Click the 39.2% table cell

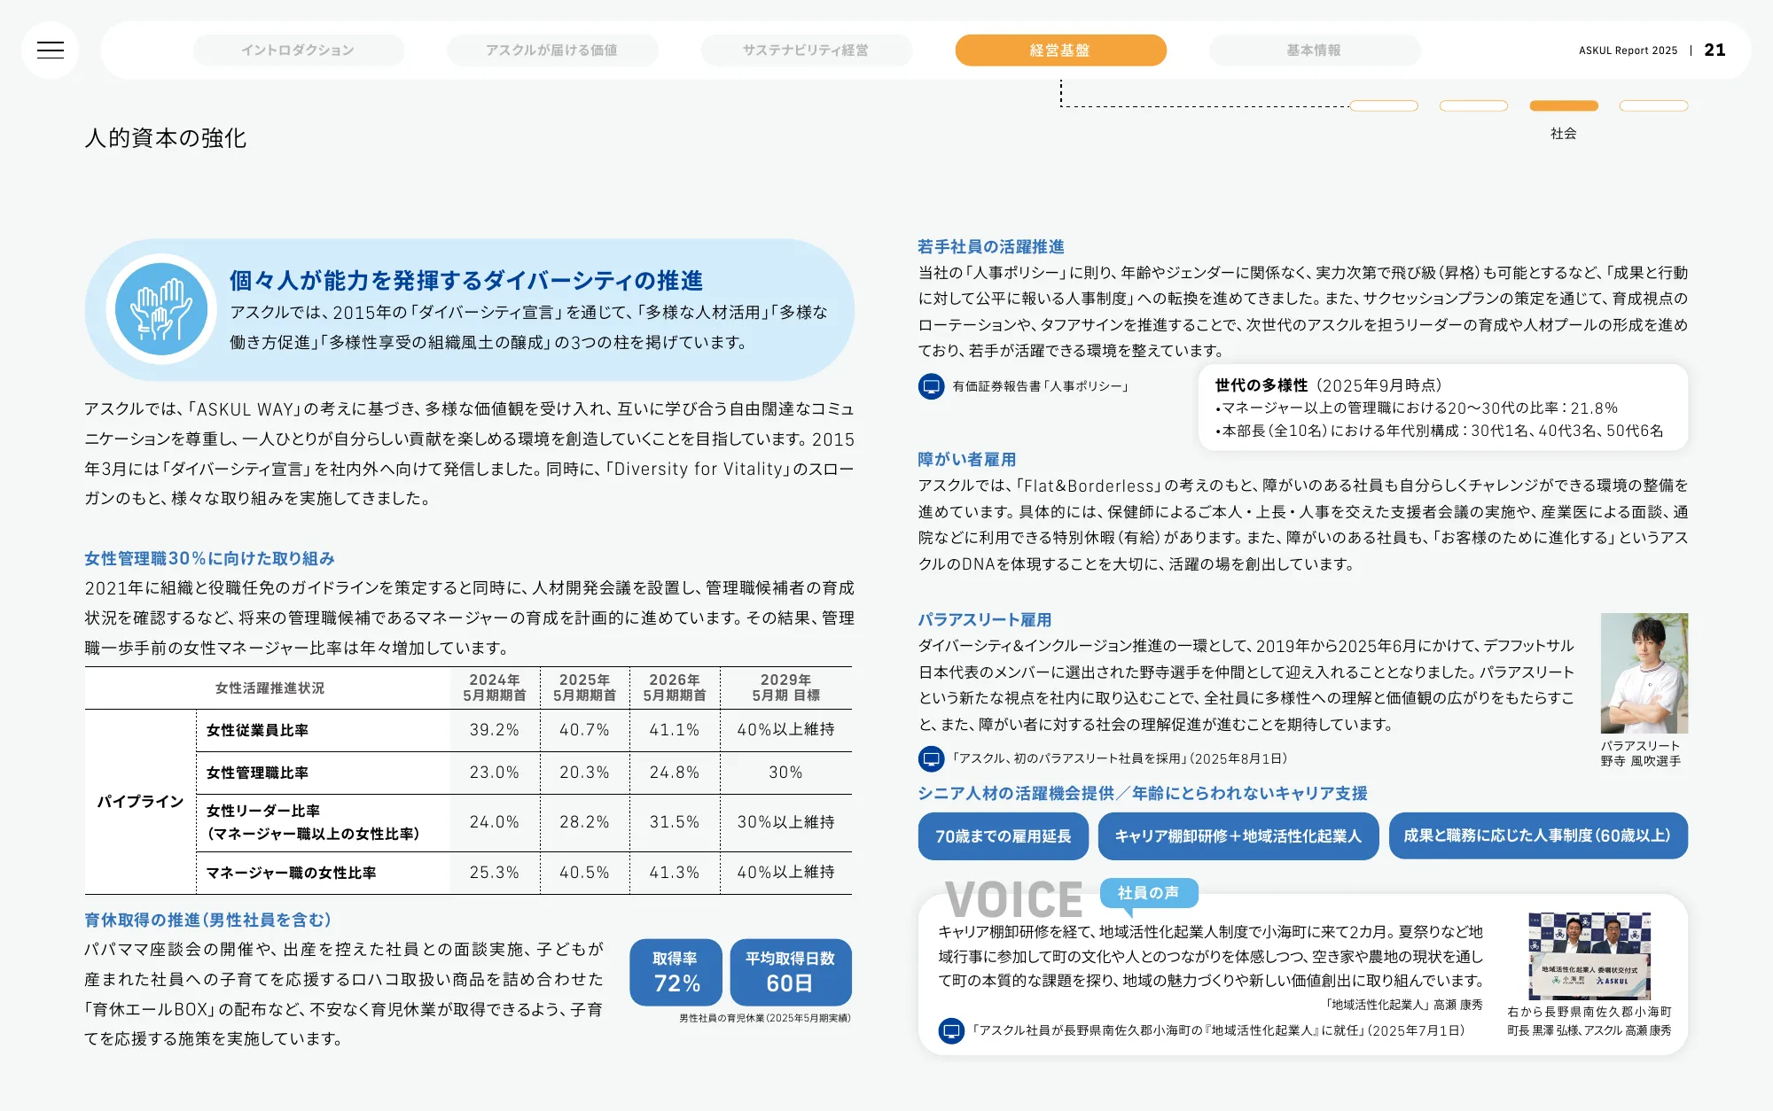click(x=495, y=731)
